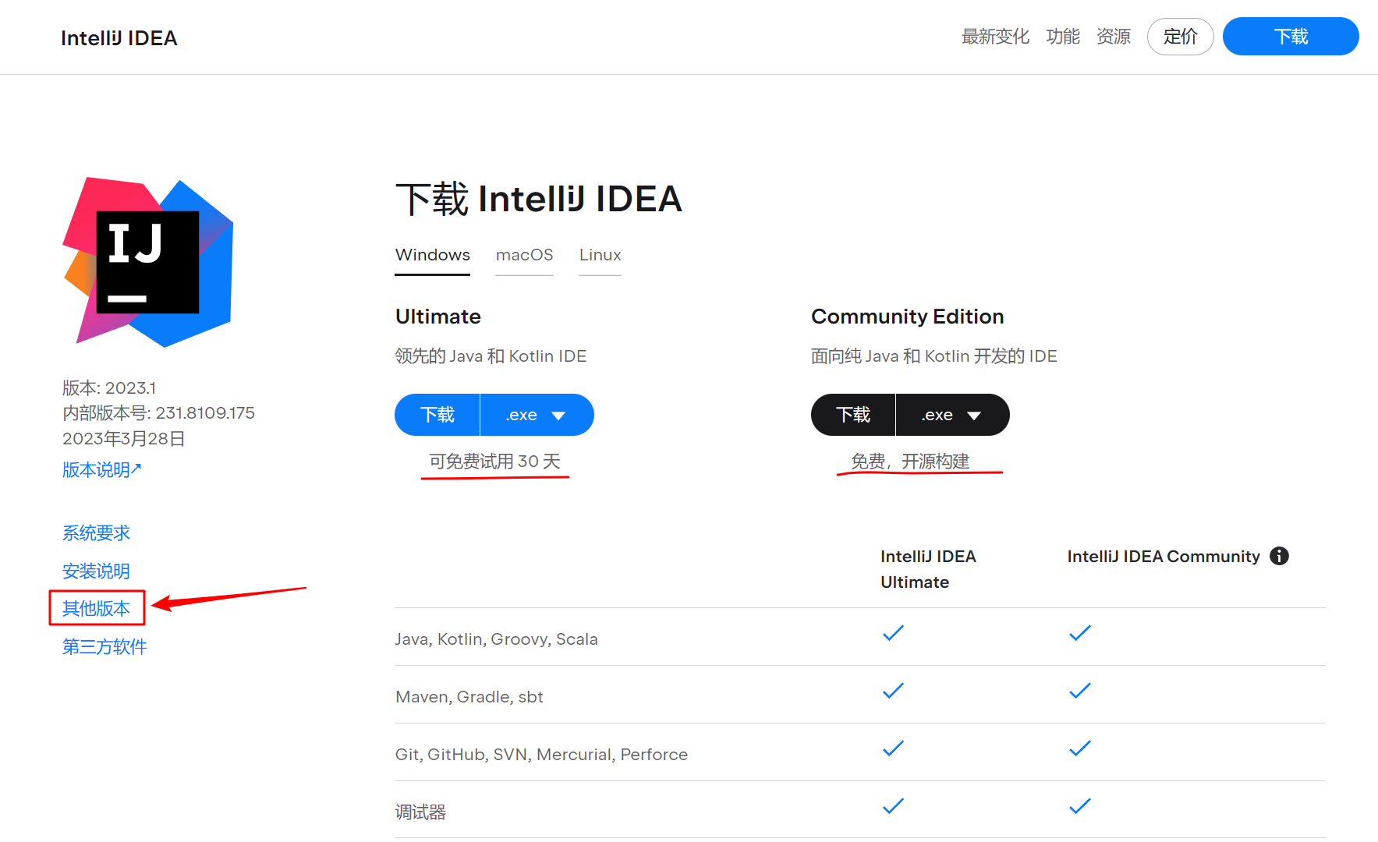
Task: Click the blue 下载 button in header
Action: [1291, 37]
